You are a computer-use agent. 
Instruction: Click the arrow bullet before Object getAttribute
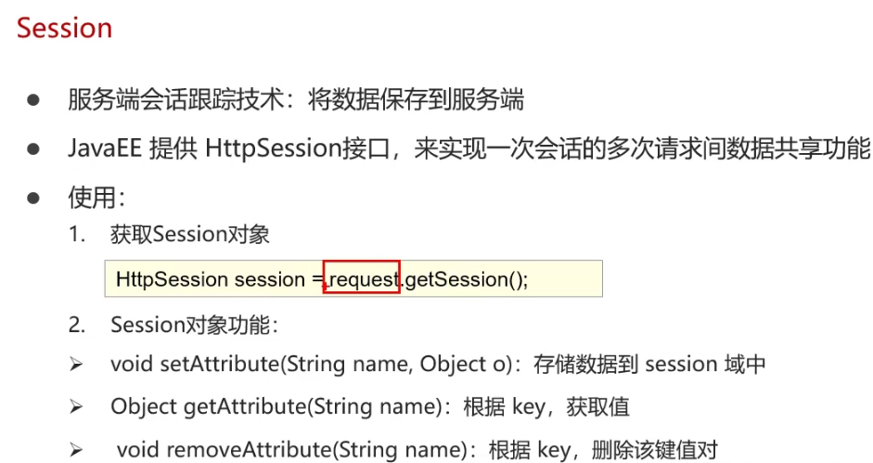tap(76, 407)
